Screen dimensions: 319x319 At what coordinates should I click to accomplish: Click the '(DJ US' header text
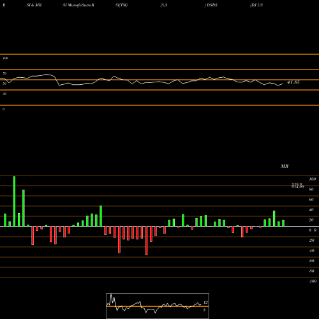(256, 5)
